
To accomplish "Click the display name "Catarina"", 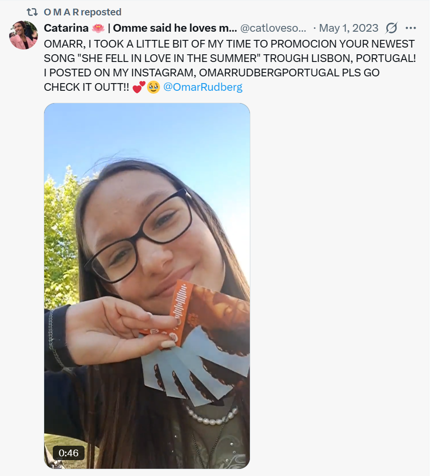I will (66, 28).
